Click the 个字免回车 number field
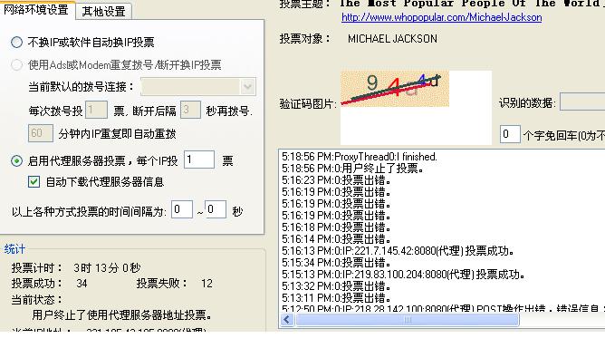The width and height of the screenshot is (605, 348). pos(510,134)
